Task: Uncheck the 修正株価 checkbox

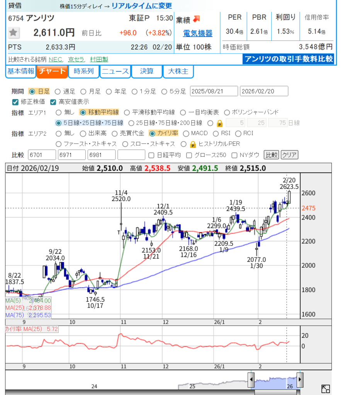Action: [x=15, y=102]
